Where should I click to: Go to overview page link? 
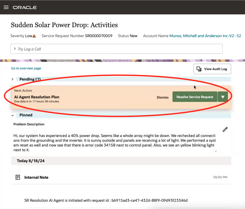(x=26, y=68)
